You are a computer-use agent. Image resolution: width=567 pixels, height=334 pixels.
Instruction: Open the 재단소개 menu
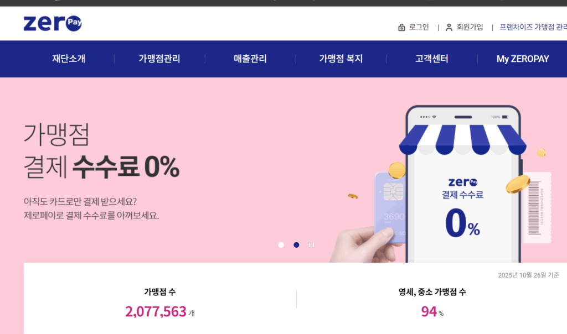[x=69, y=59]
